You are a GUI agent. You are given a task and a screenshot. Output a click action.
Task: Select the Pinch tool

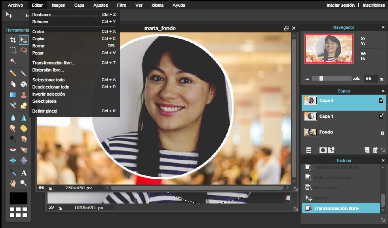(24, 160)
